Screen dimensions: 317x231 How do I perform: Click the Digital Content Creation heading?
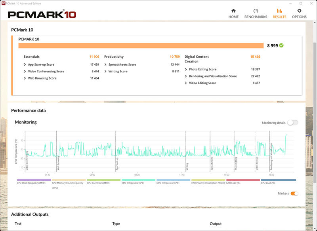[x=197, y=59]
